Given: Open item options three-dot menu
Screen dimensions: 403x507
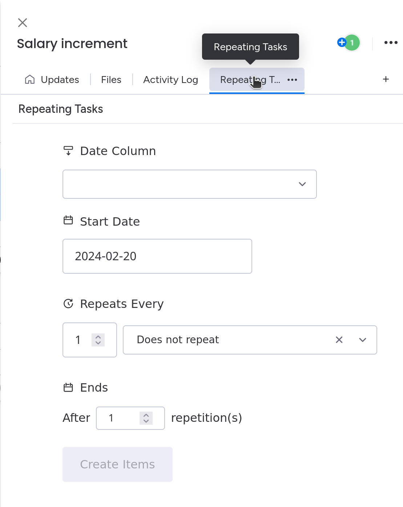Looking at the screenshot, I should click(x=391, y=43).
